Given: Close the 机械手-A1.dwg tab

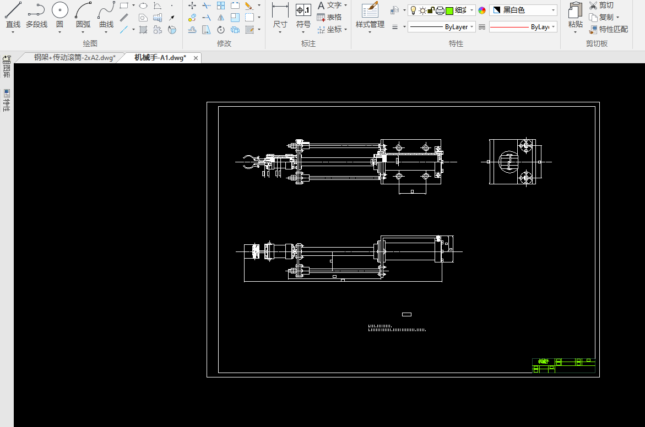Looking at the screenshot, I should pyautogui.click(x=196, y=58).
